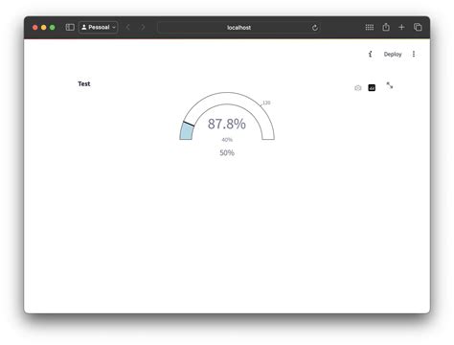Click the localhost address bar
Image resolution: width=454 pixels, height=345 pixels.
coord(238,28)
